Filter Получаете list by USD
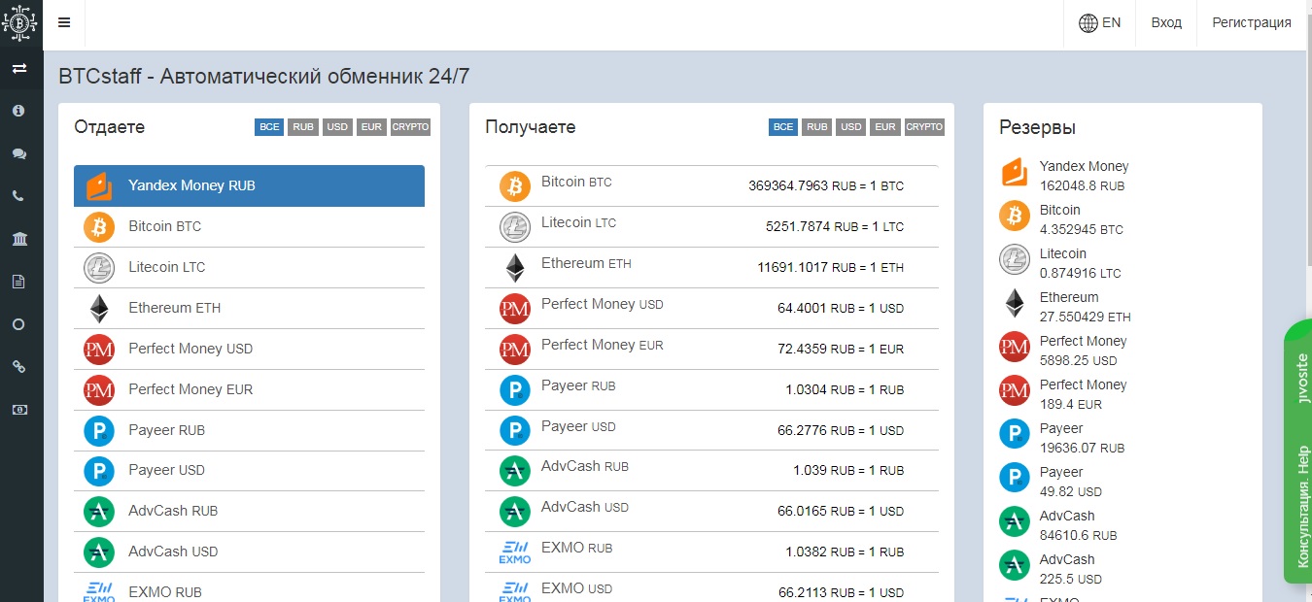1312x602 pixels. [x=851, y=127]
